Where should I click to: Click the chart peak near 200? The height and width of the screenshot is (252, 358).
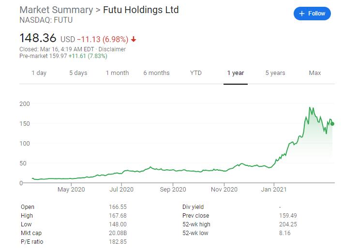pos(310,107)
